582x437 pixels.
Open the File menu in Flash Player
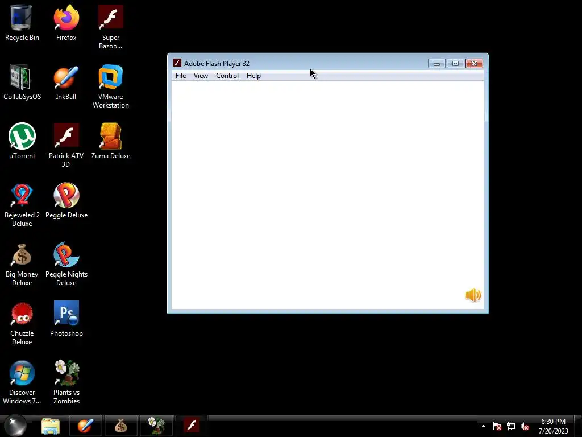[x=180, y=76]
